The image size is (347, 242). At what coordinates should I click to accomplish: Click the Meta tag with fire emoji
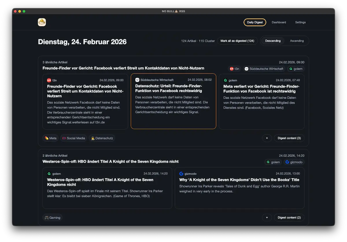[50, 138]
